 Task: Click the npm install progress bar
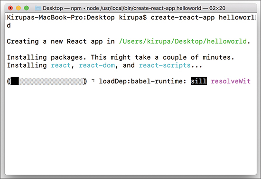pos(47,81)
